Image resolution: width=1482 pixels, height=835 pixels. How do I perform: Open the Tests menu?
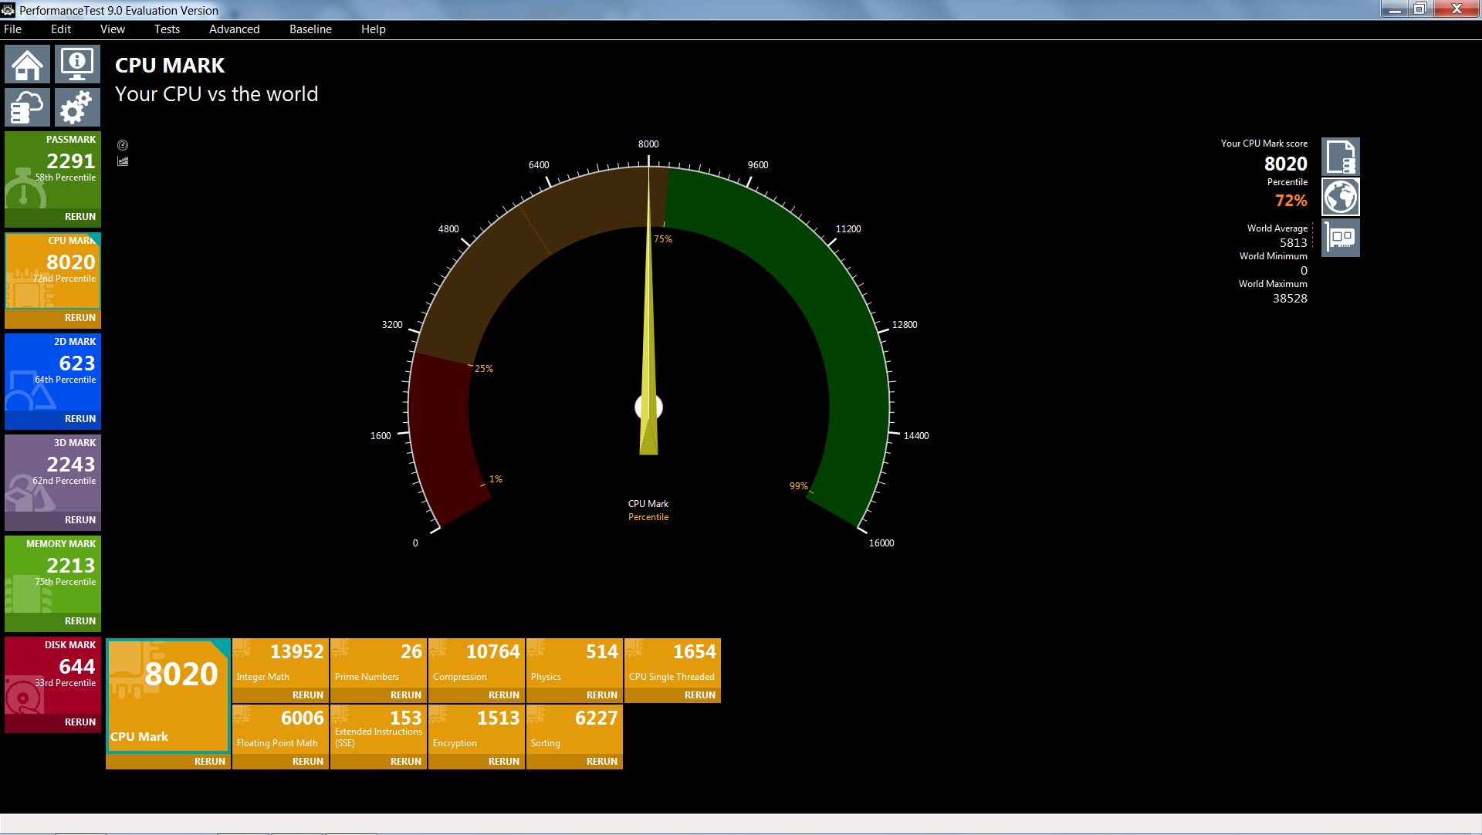pos(167,29)
